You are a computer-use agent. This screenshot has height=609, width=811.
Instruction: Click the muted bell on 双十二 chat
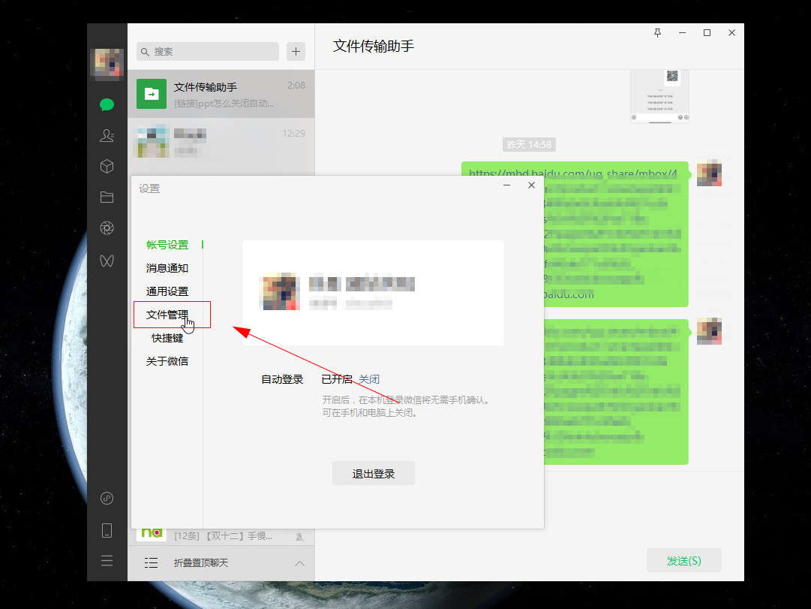299,536
